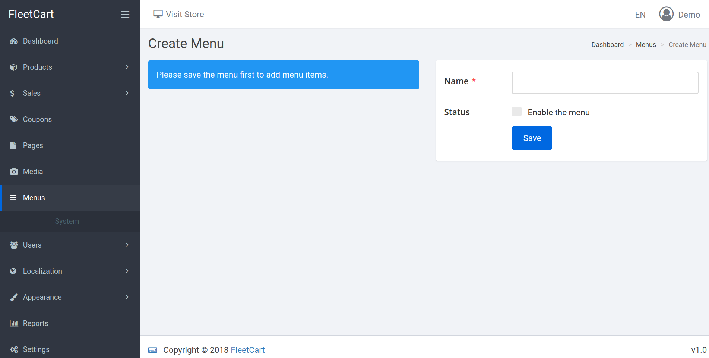
Task: Select the Products icon
Action: click(13, 67)
